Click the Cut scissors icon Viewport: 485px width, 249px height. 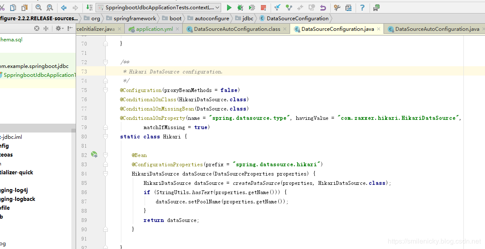(2, 8)
